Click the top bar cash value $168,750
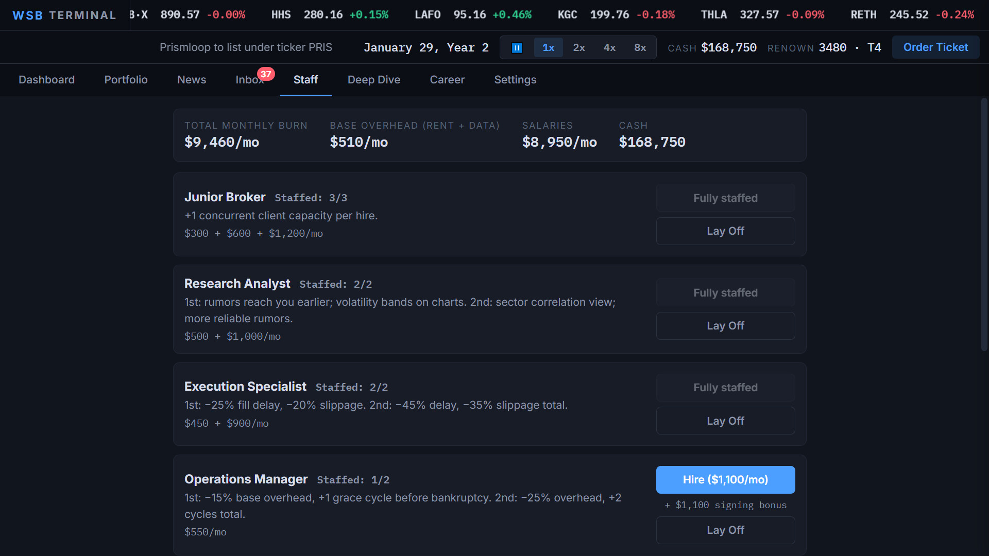This screenshot has width=989, height=556. coord(728,48)
